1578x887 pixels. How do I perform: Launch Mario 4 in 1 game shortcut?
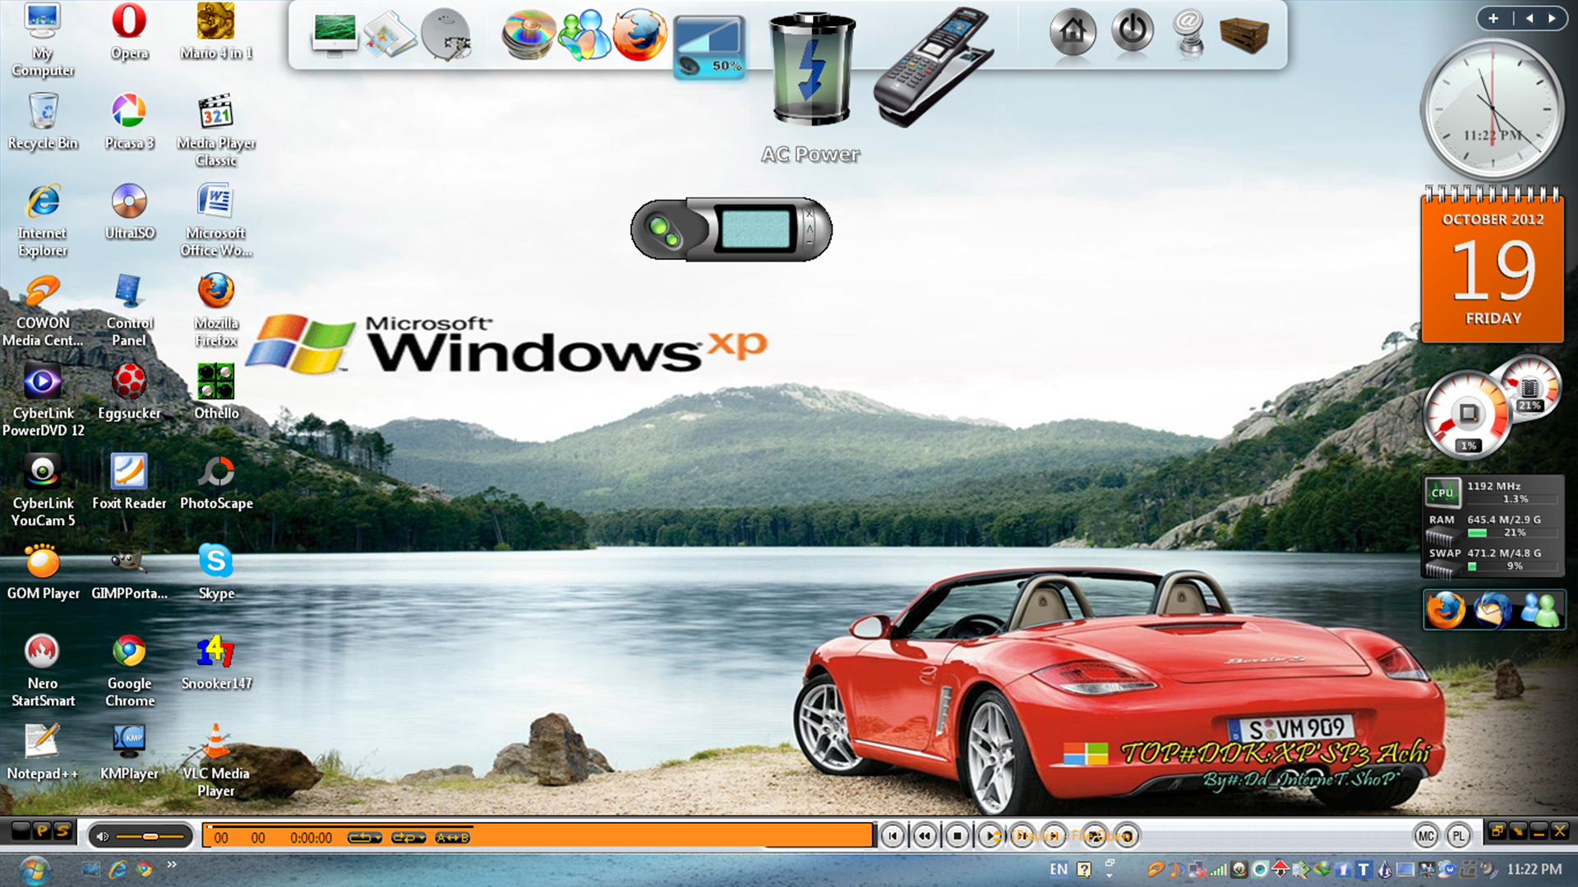[x=215, y=33]
